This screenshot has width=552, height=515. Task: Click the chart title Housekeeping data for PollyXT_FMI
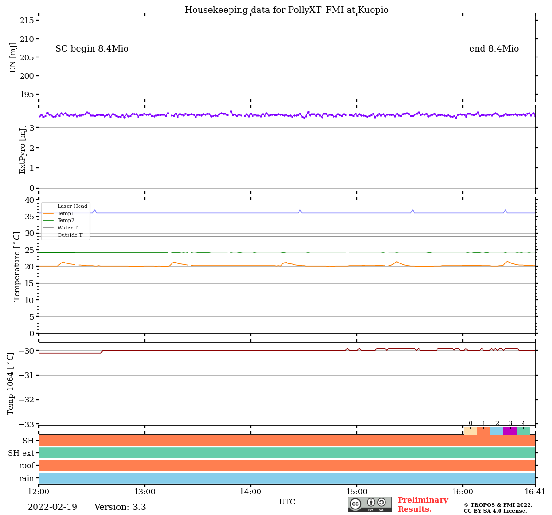coord(287,10)
